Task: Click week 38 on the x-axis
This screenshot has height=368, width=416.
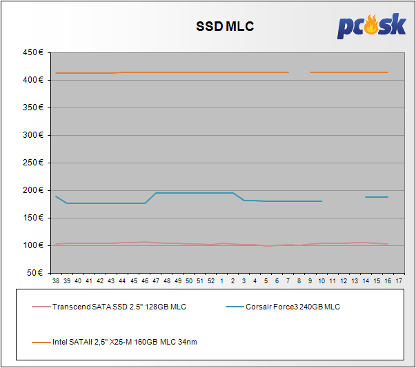Action: (56, 281)
